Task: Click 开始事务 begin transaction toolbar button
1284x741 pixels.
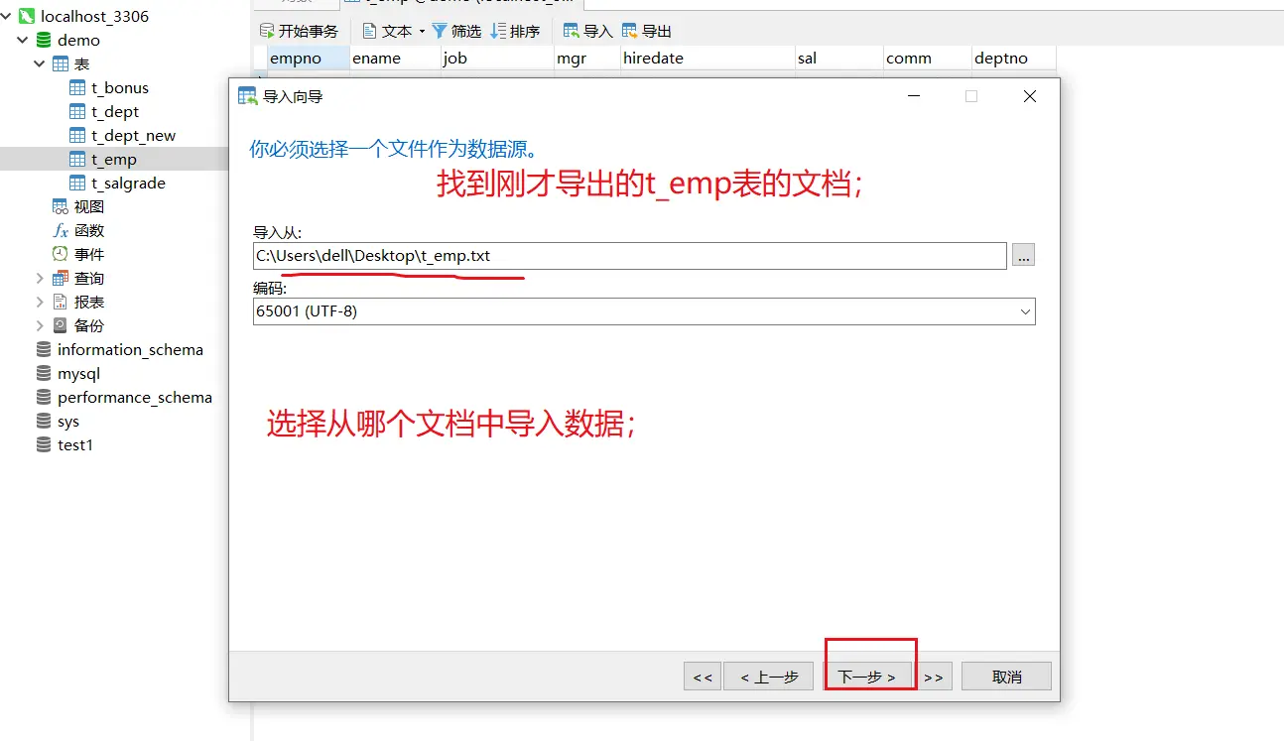Action: point(299,32)
